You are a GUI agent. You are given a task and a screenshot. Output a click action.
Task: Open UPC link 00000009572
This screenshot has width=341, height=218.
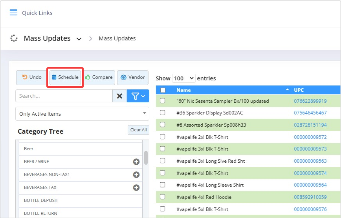[310, 137]
